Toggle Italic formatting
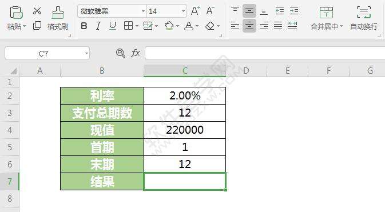Screen dimensions: 385x212 click(x=98, y=26)
